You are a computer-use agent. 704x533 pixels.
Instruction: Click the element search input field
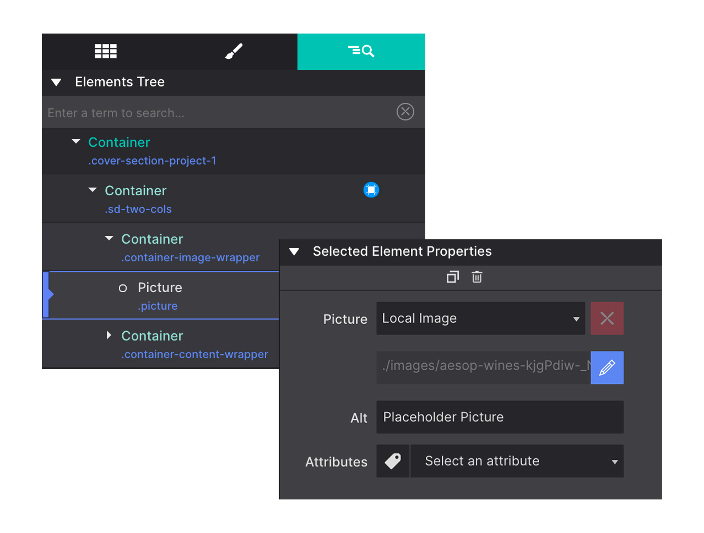[x=219, y=113]
